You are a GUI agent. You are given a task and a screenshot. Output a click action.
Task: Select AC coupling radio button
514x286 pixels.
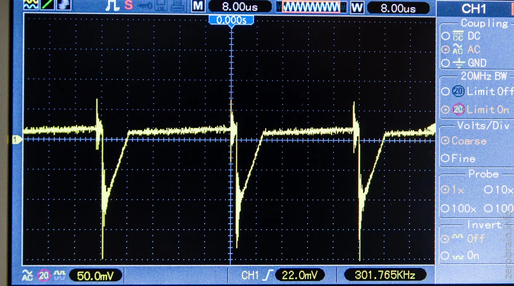click(x=445, y=50)
